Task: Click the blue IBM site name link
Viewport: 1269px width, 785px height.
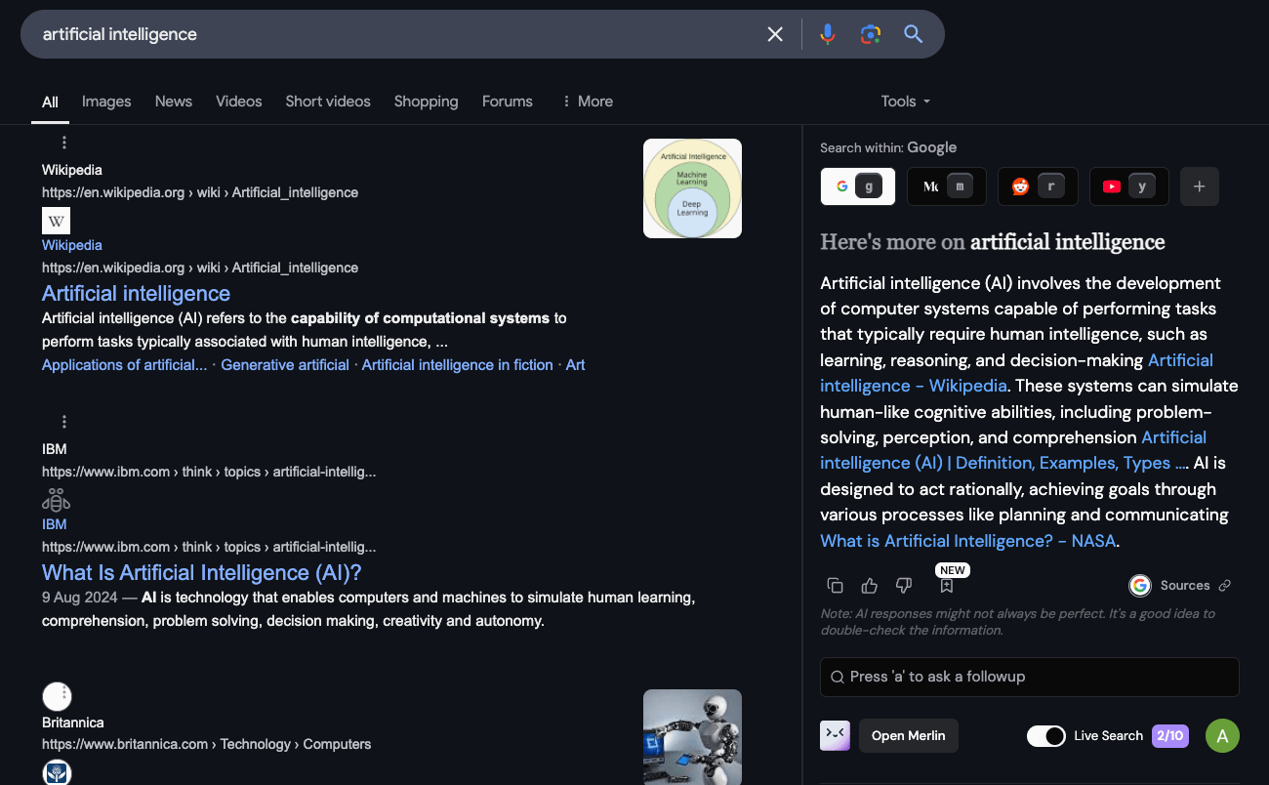Action: click(55, 524)
